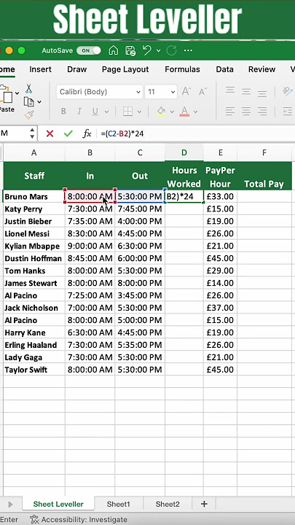Click the Home icon in title bar
The image size is (295, 525).
(x=114, y=50)
